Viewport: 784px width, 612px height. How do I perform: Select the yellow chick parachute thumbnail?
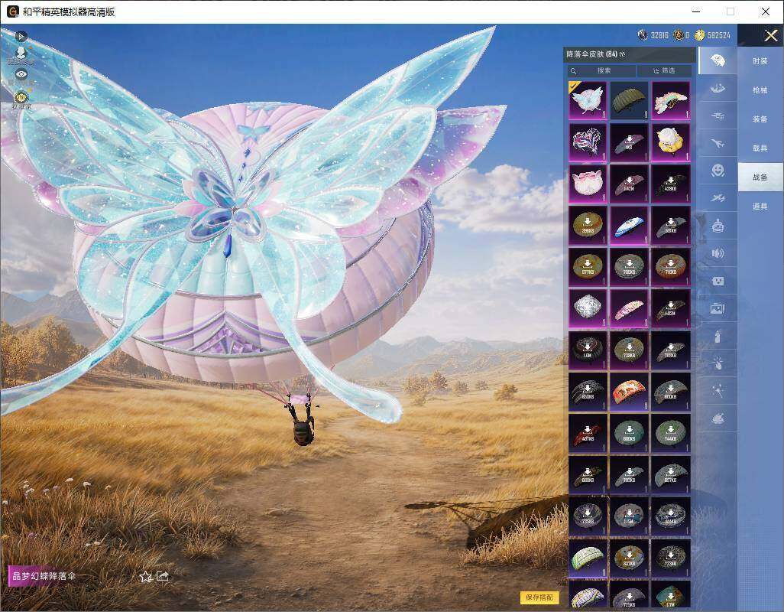pos(671,142)
